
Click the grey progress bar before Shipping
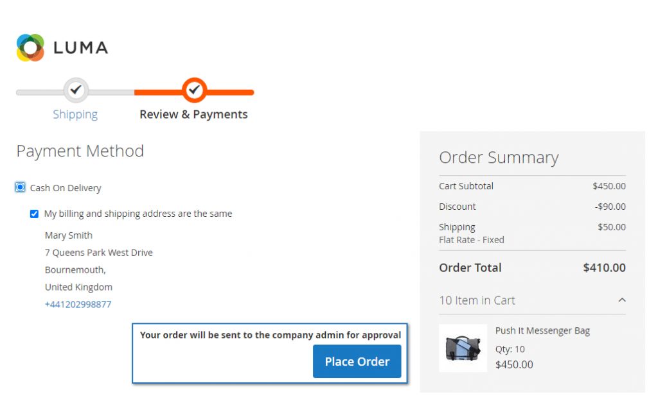click(x=40, y=92)
